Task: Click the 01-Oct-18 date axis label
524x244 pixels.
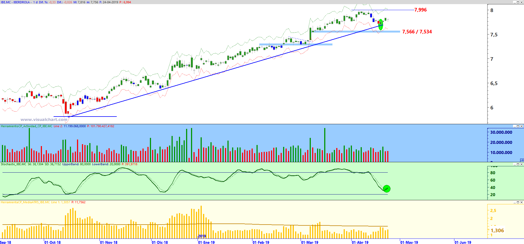Action: coord(53,242)
